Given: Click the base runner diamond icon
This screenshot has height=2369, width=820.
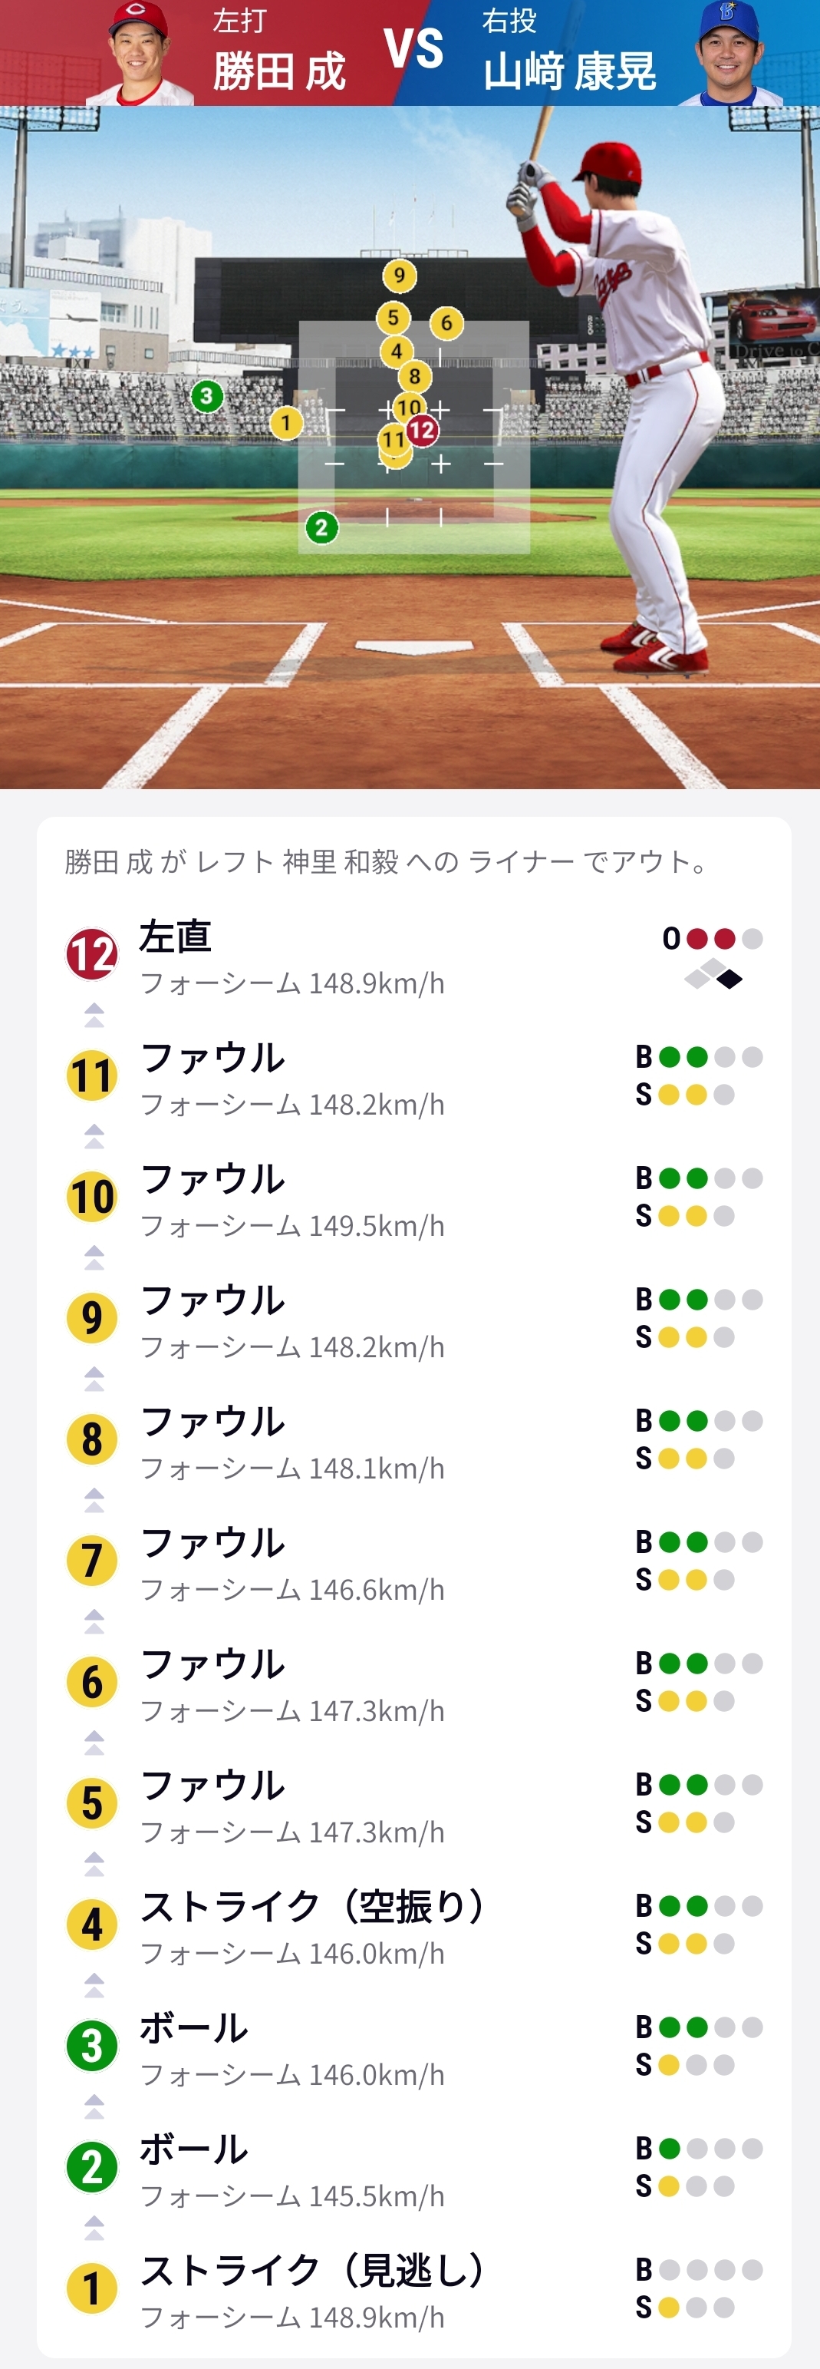Looking at the screenshot, I should click(x=713, y=974).
